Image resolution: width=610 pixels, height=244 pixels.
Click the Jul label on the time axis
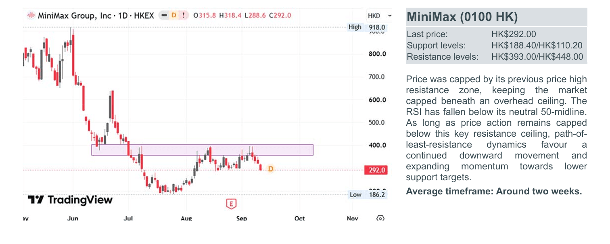(128, 218)
